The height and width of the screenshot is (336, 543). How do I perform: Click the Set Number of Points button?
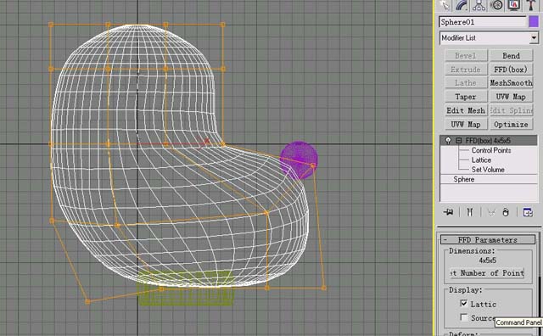487,273
